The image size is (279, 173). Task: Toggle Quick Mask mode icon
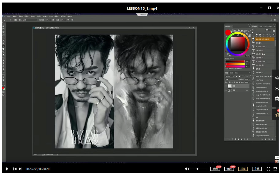coord(3,92)
